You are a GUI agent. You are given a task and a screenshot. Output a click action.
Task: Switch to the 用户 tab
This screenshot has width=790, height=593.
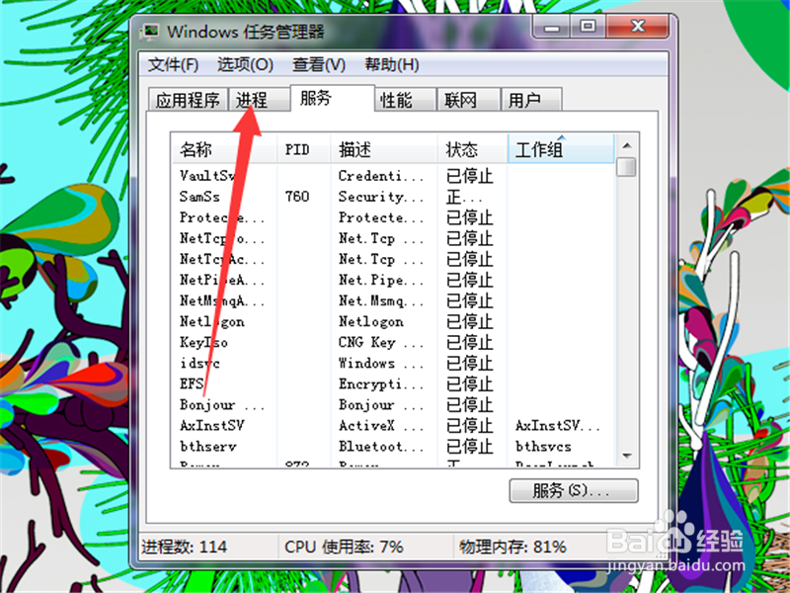531,100
